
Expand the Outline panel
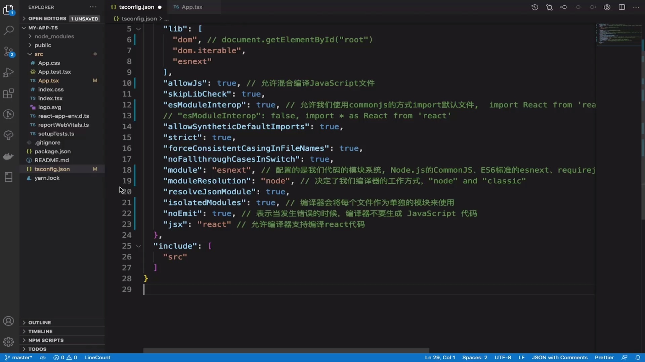coord(62,322)
